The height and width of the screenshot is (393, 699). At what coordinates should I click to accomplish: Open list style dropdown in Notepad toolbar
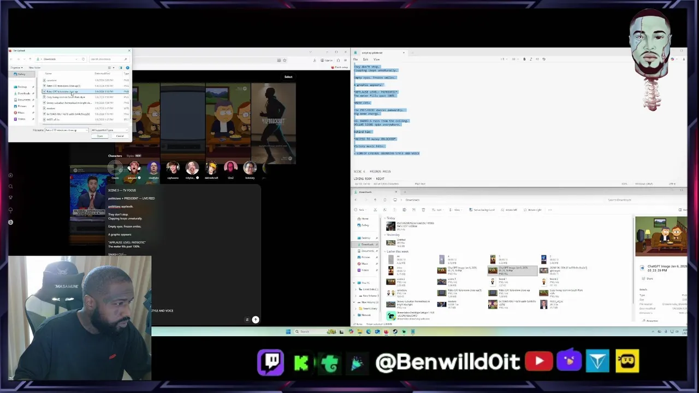(x=516, y=59)
